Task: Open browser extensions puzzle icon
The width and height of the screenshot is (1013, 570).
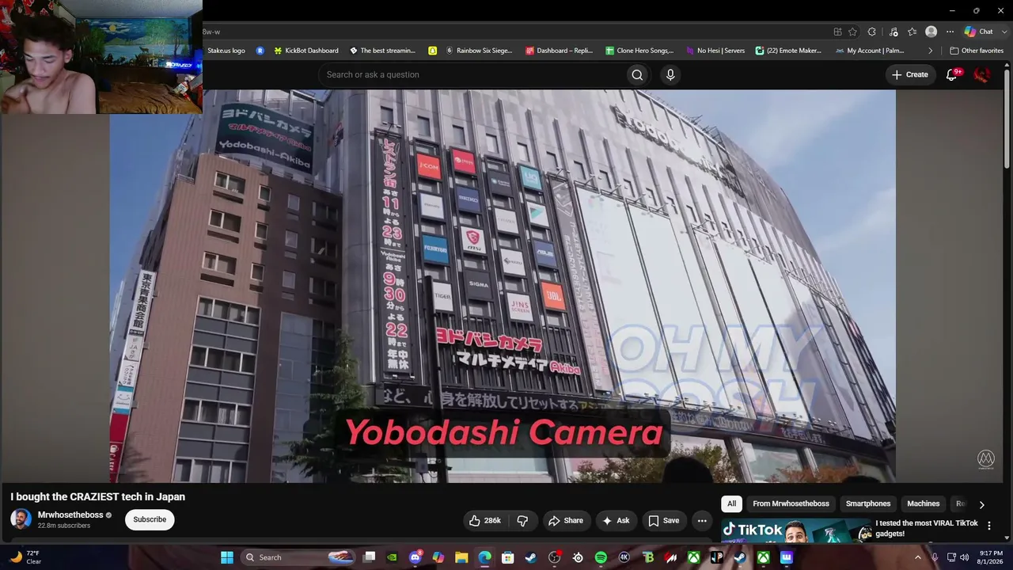Action: pos(871,32)
